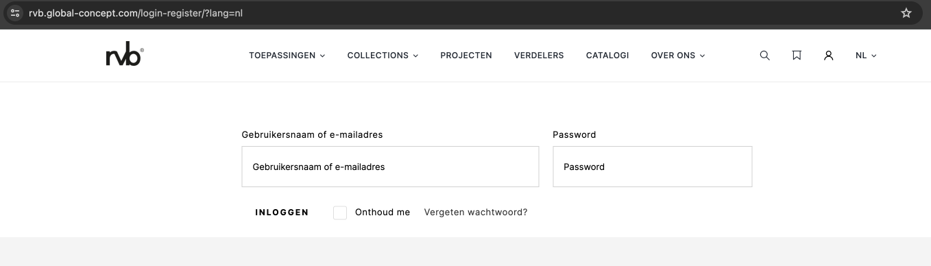The height and width of the screenshot is (266, 931).
Task: Expand the Toepassingen menu
Action: (287, 56)
